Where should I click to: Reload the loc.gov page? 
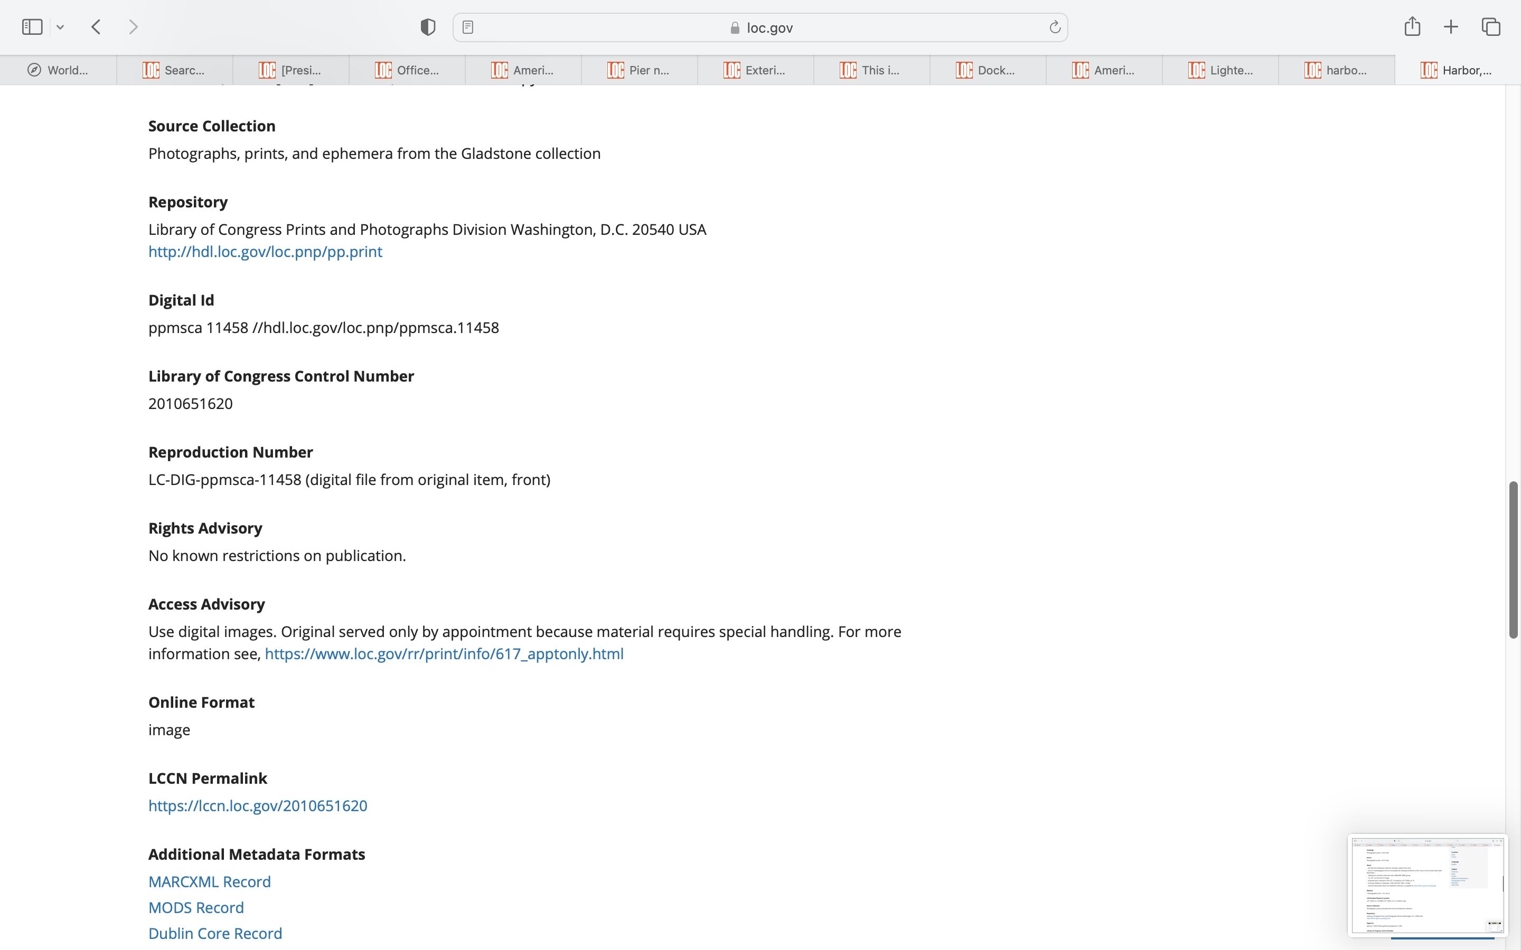(x=1055, y=27)
